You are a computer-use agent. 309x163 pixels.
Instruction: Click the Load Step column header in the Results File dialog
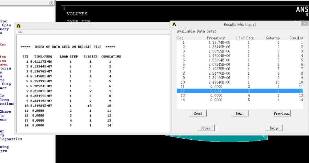click(x=245, y=38)
